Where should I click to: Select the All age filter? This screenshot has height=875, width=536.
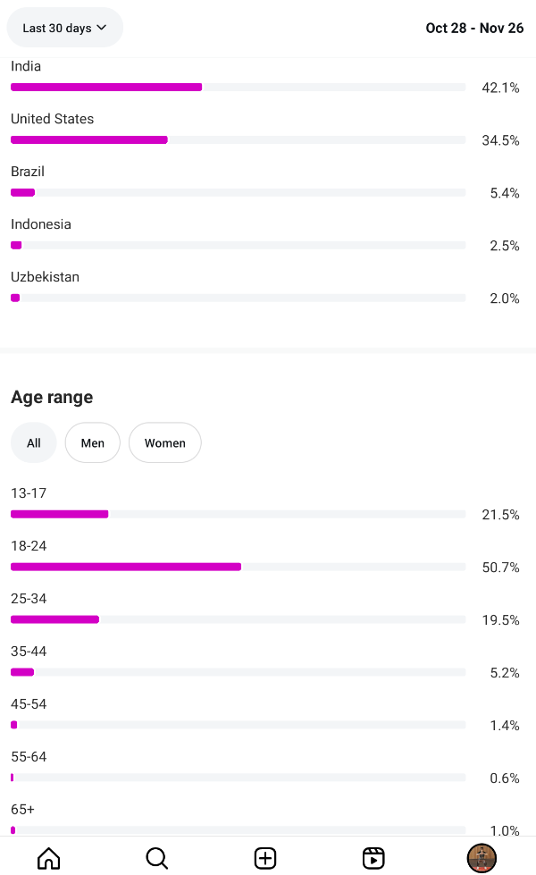point(34,442)
